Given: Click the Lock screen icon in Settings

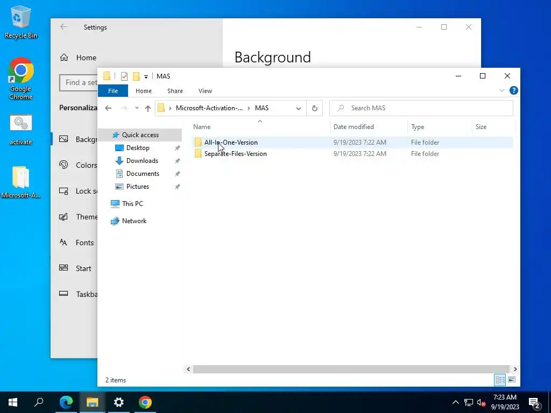Looking at the screenshot, I should pyautogui.click(x=63, y=191).
